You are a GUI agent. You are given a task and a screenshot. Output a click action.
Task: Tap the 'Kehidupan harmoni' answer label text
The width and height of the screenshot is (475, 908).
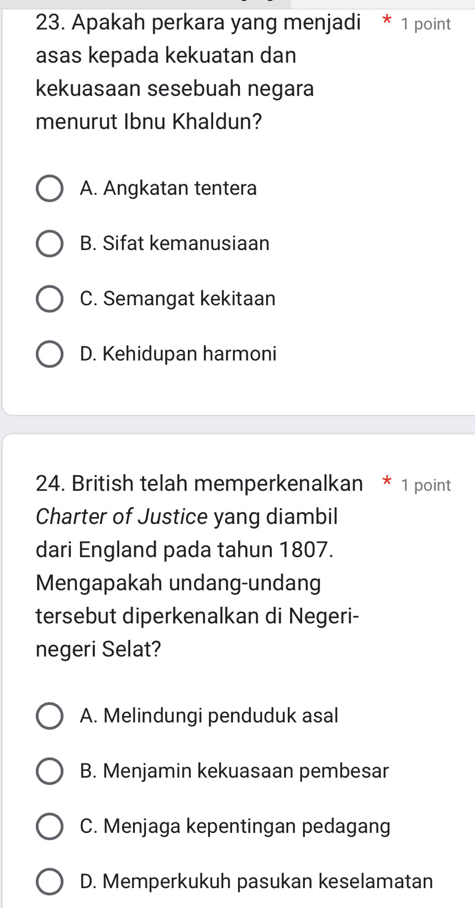point(178,354)
